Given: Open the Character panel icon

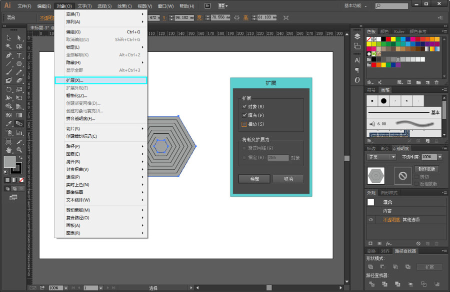Looking at the screenshot, I should 357,60.
